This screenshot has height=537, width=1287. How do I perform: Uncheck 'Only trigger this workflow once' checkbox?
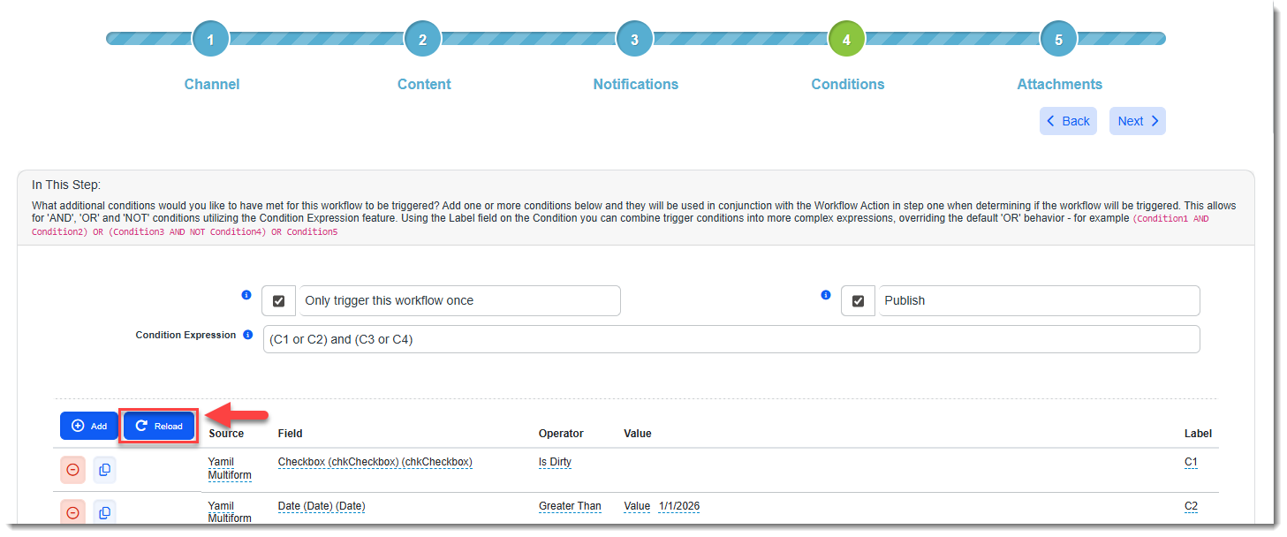[279, 301]
